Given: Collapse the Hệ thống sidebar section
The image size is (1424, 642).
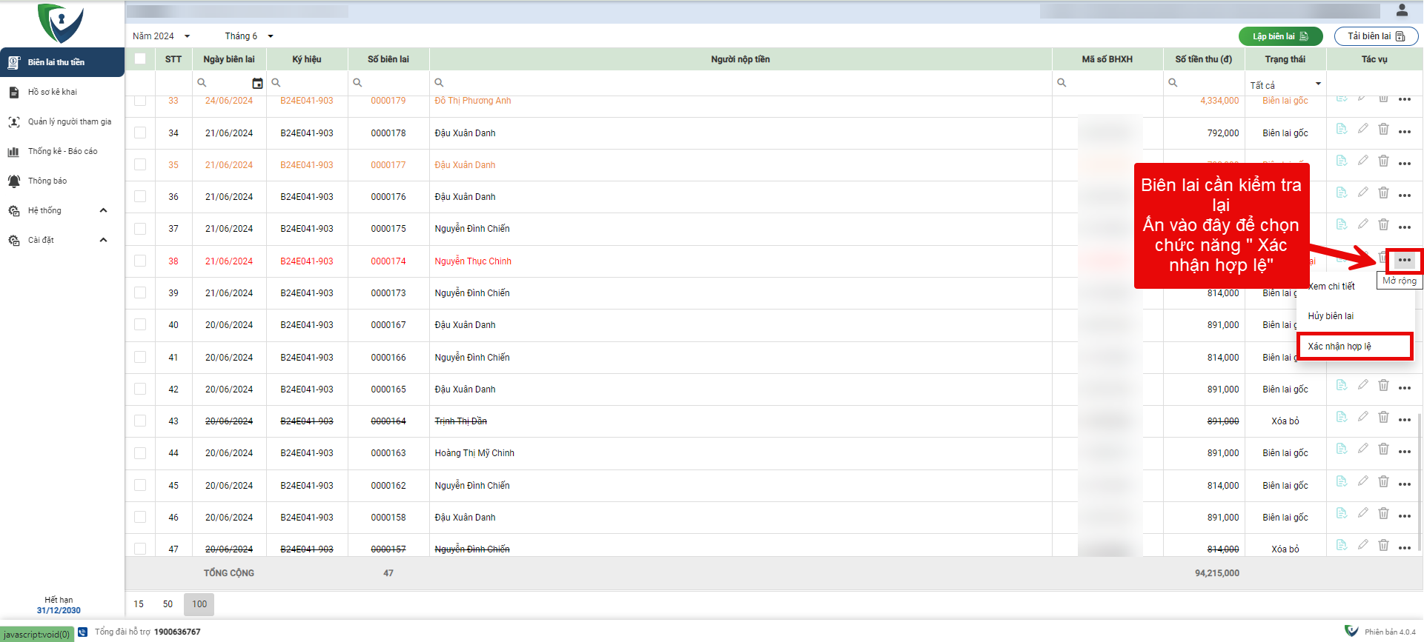Looking at the screenshot, I should point(103,211).
